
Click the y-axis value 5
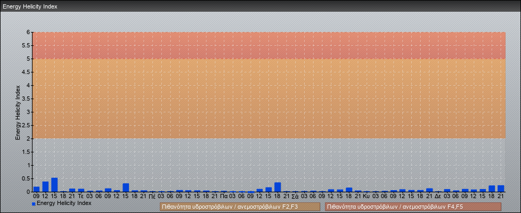tap(29, 59)
